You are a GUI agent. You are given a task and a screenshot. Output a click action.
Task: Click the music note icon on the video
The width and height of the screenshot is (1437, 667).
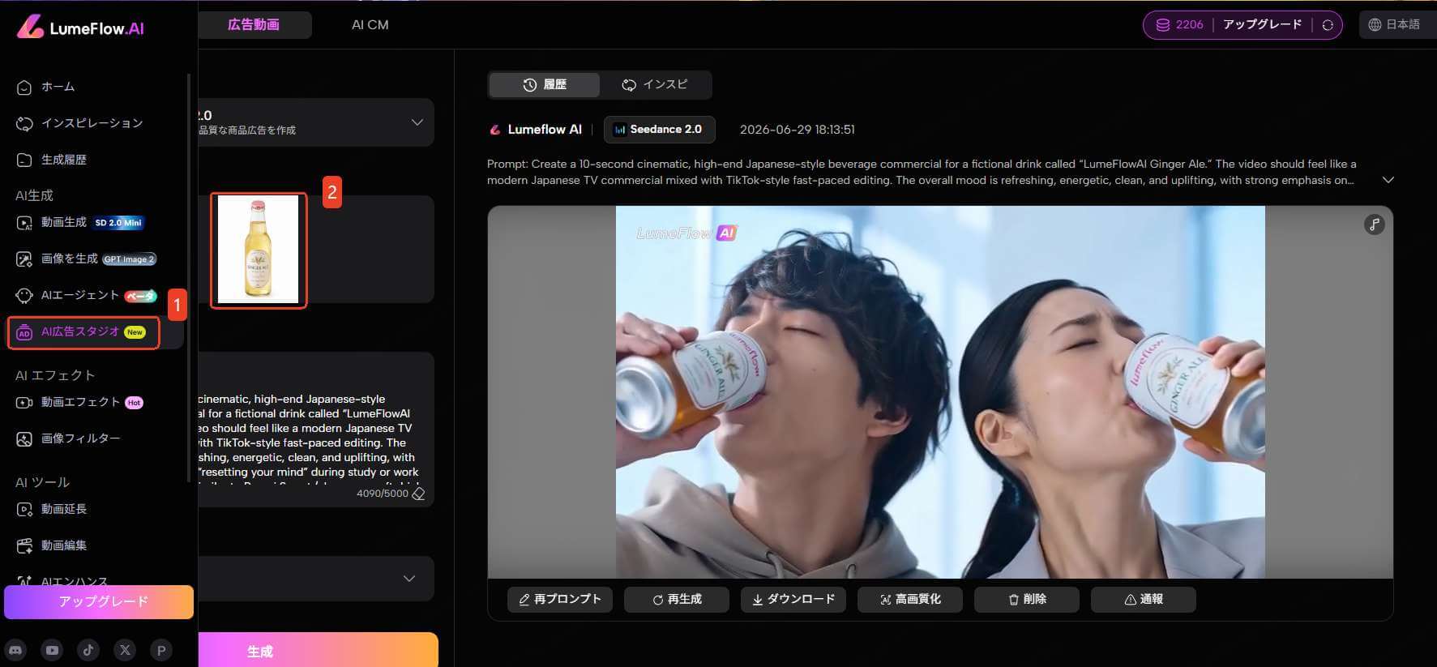(x=1374, y=224)
